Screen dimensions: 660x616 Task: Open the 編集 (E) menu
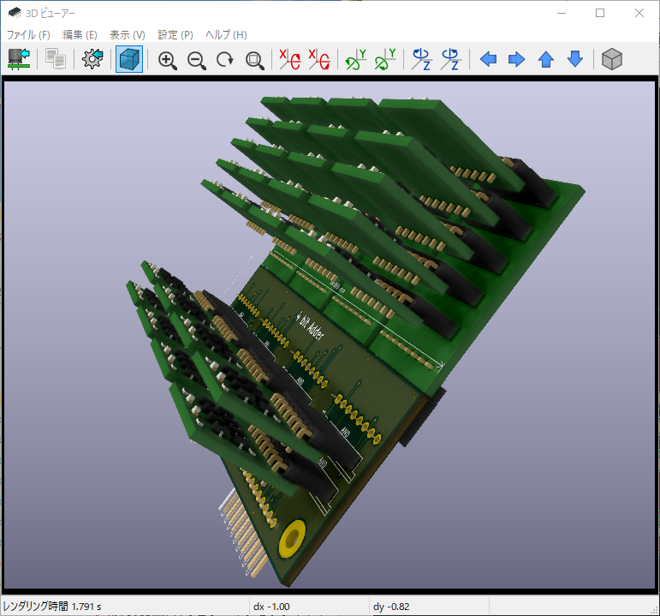pyautogui.click(x=80, y=34)
